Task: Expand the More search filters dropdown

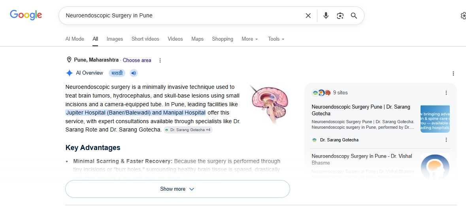Action: point(250,39)
